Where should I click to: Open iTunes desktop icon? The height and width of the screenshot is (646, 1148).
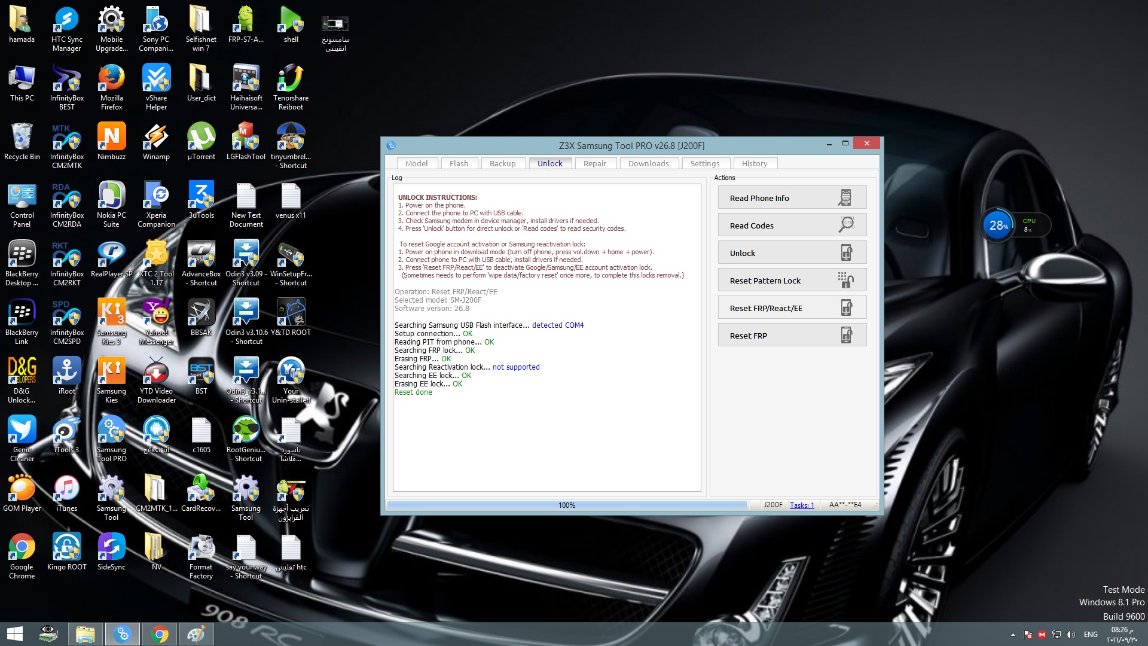[66, 493]
